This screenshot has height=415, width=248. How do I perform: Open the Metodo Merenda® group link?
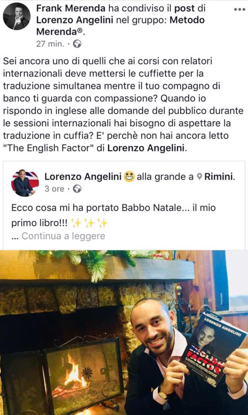pos(120,26)
